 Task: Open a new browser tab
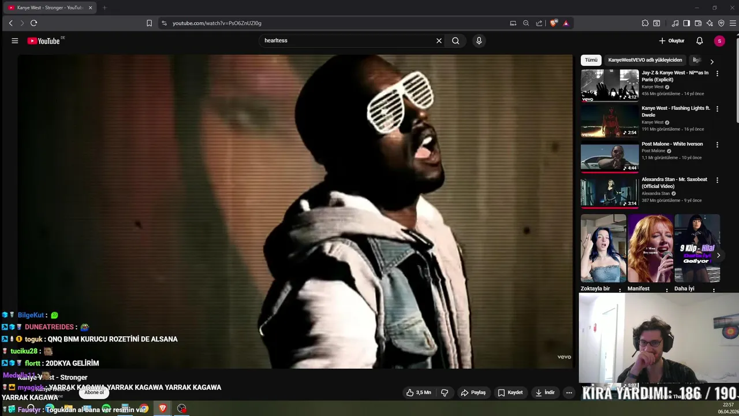(104, 8)
